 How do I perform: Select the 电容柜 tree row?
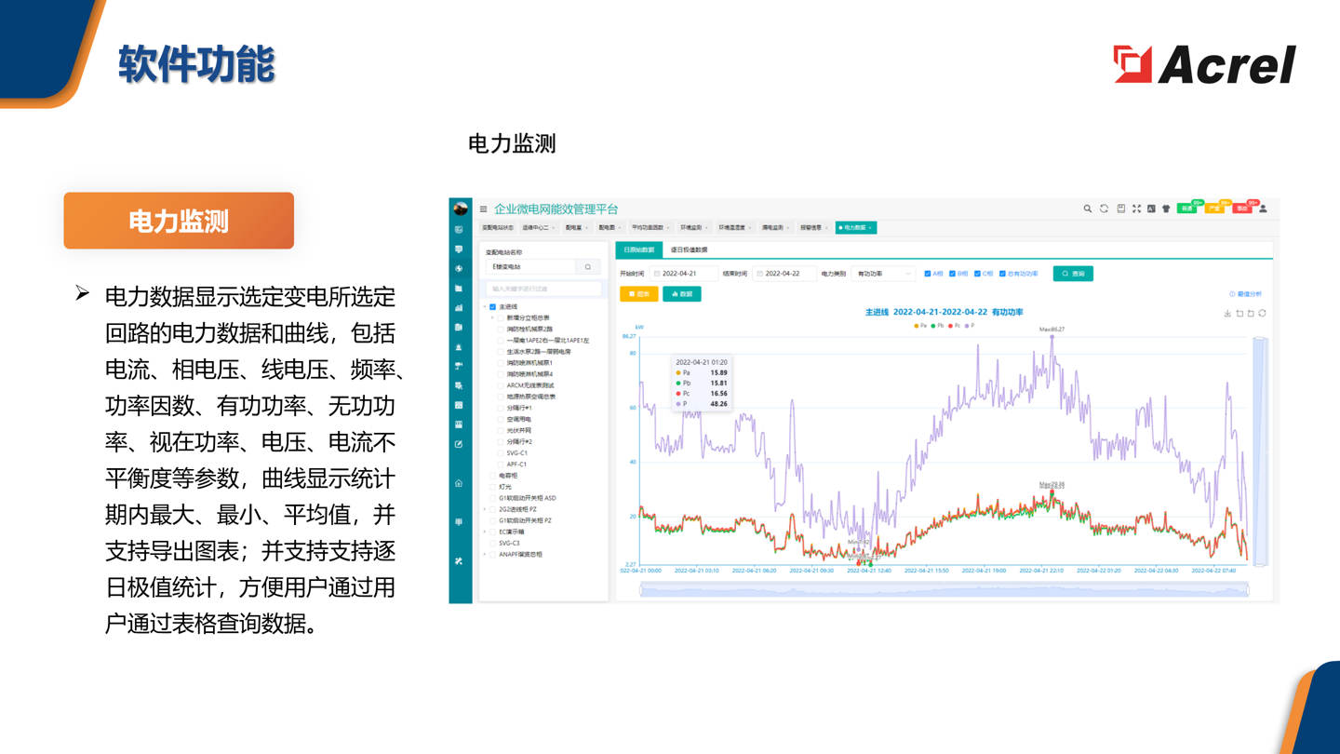tap(508, 476)
